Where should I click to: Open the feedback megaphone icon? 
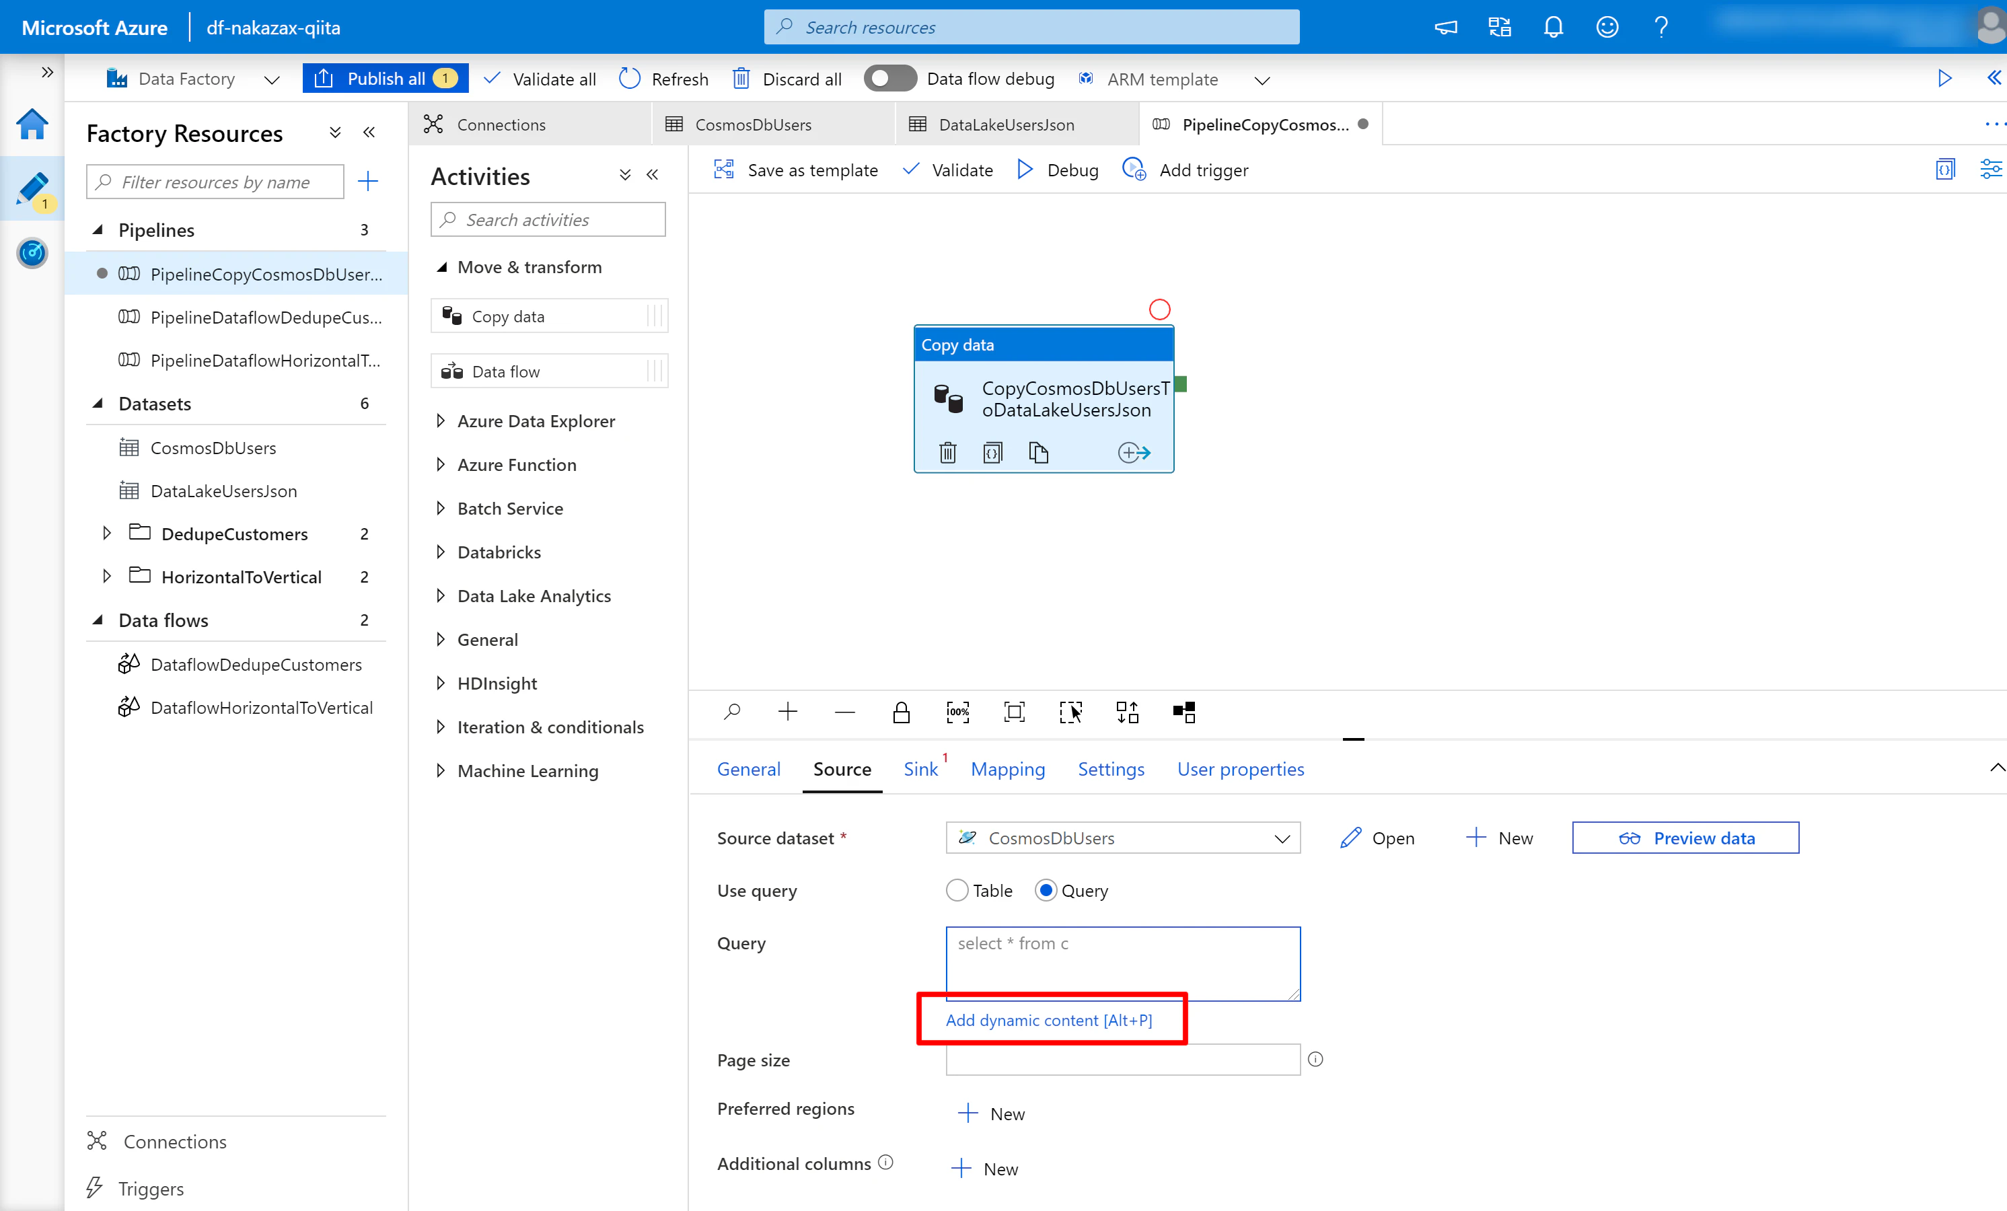point(1446,28)
